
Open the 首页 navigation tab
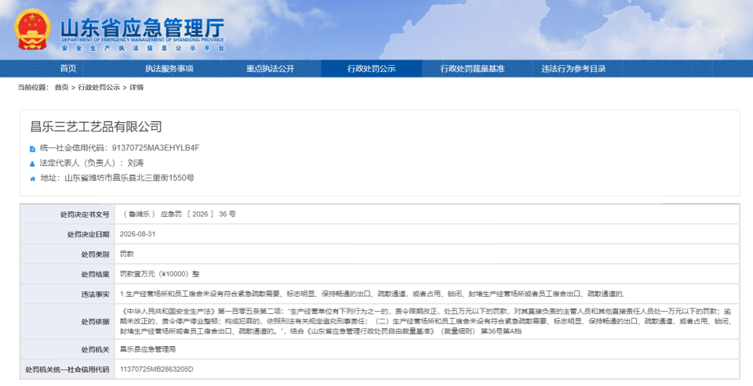68,69
